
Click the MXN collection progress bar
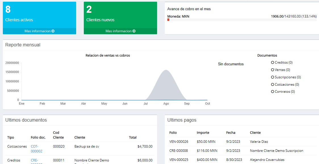(242, 20)
